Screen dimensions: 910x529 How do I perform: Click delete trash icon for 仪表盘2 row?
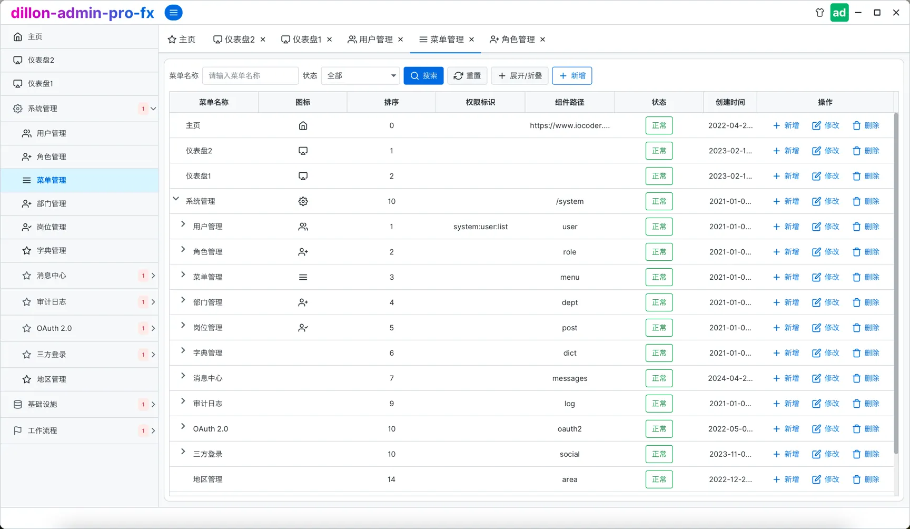tap(856, 151)
